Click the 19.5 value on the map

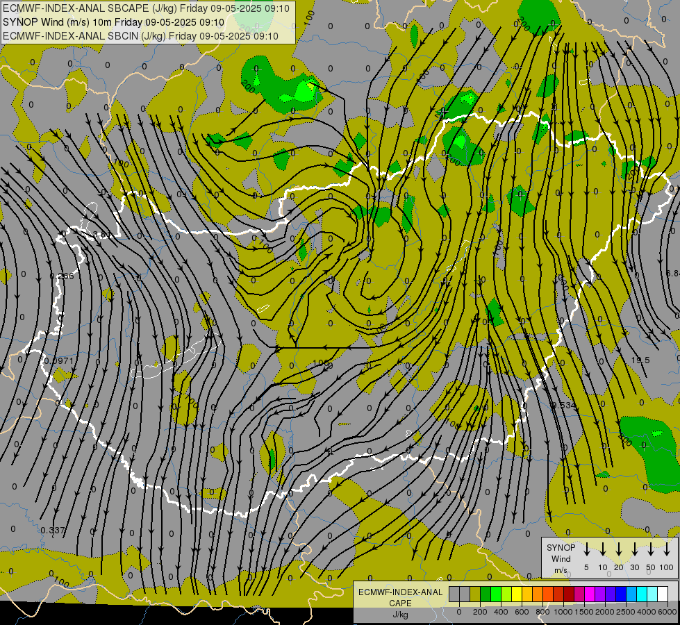tap(640, 360)
